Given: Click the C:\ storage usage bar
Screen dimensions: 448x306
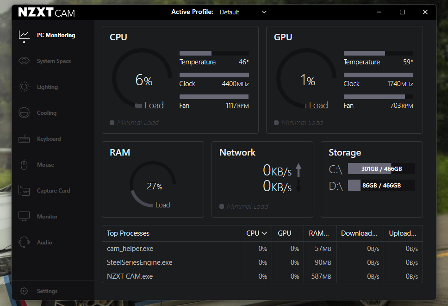Looking at the screenshot, I should [x=381, y=169].
